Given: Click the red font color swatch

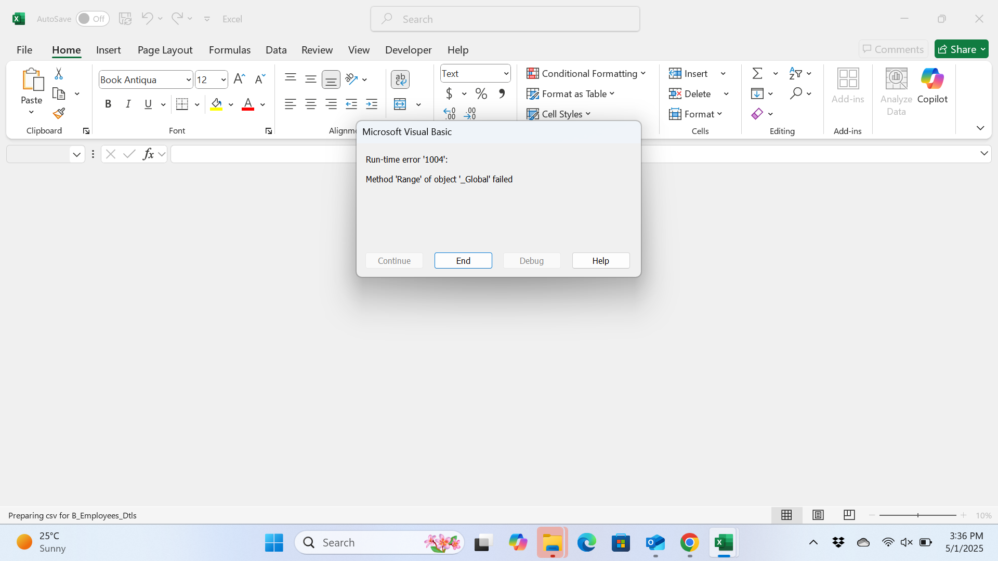Looking at the screenshot, I should [x=248, y=104].
